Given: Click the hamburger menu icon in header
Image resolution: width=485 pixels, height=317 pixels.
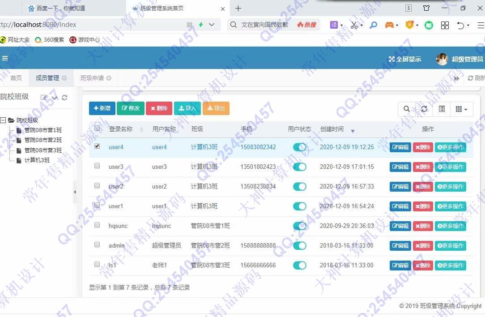Looking at the screenshot, I should point(5,58).
